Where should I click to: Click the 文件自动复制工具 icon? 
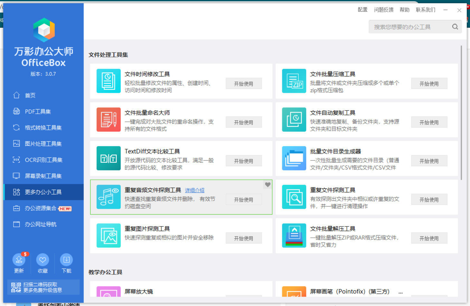click(294, 120)
